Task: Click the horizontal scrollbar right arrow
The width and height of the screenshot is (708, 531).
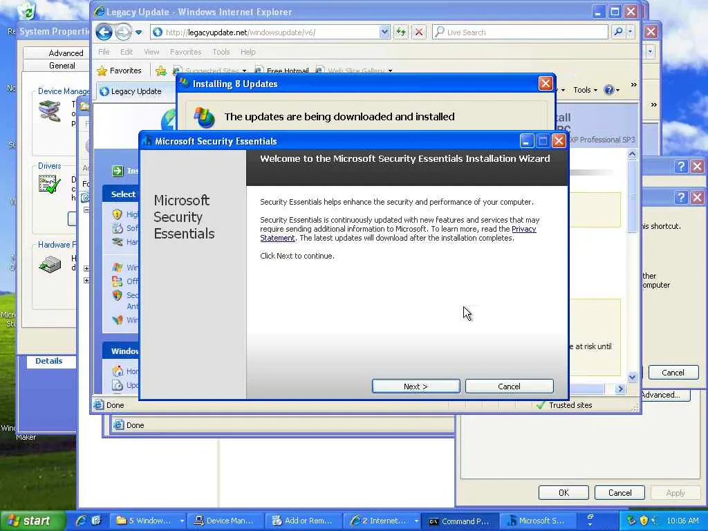Action: (620, 389)
